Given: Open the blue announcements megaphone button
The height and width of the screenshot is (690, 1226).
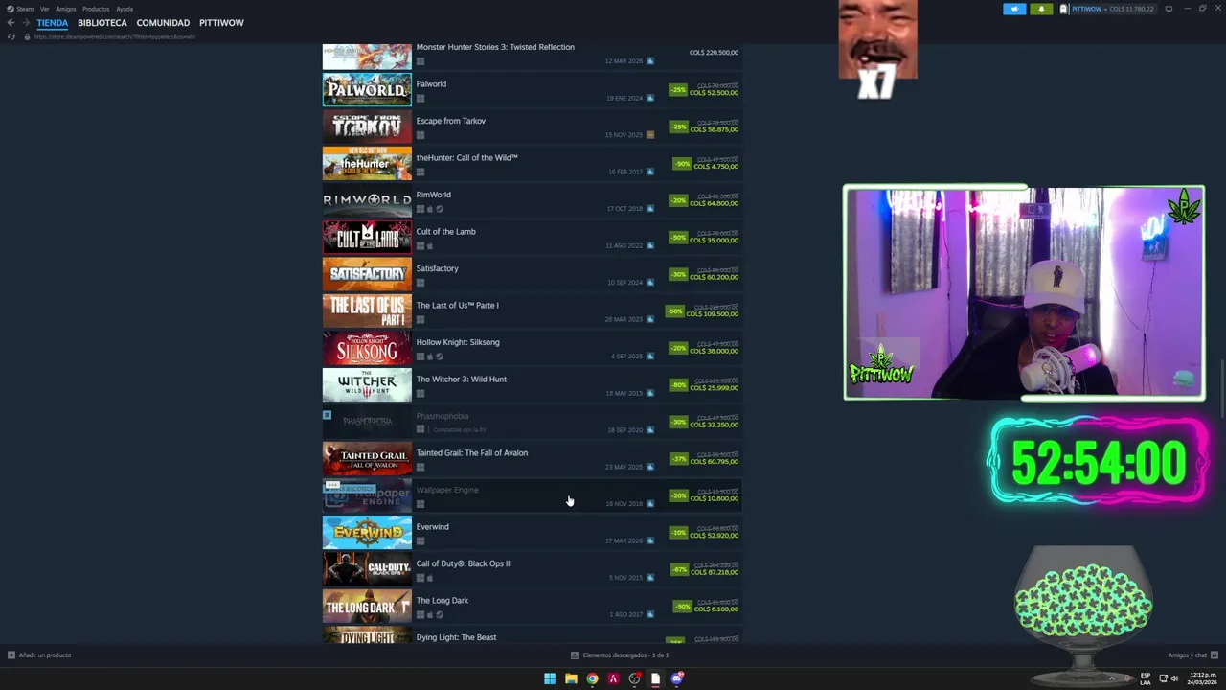Looking at the screenshot, I should [1014, 9].
